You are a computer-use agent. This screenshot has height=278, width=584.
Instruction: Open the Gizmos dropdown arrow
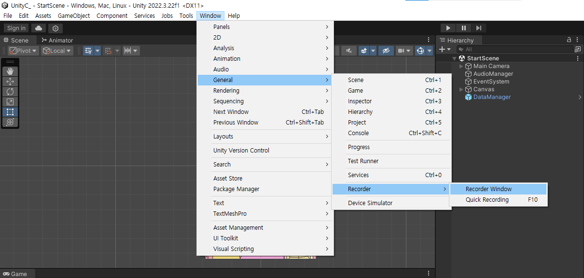click(x=430, y=51)
